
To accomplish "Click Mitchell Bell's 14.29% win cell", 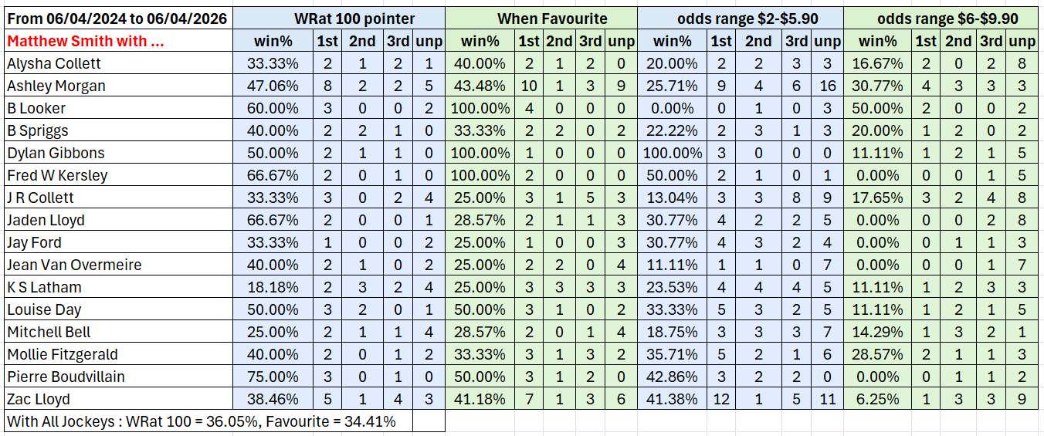I will click(877, 332).
